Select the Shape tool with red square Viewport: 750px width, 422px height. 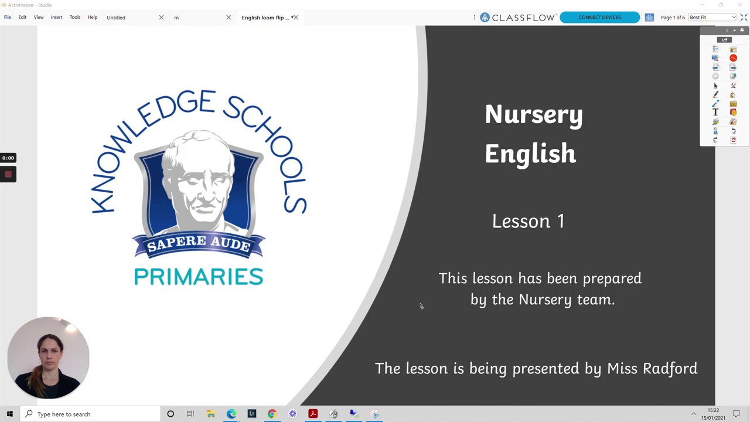tap(733, 113)
